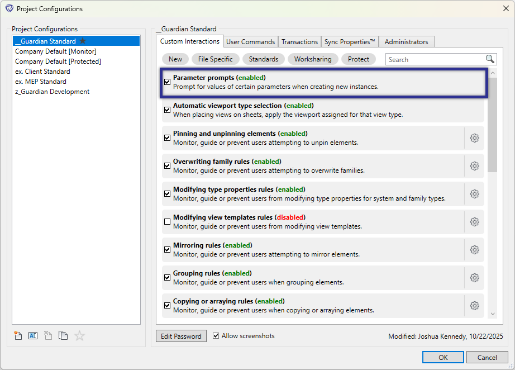This screenshot has width=515, height=370.
Task: Duplicate the __Guardian Standard configuration
Action: (x=63, y=335)
